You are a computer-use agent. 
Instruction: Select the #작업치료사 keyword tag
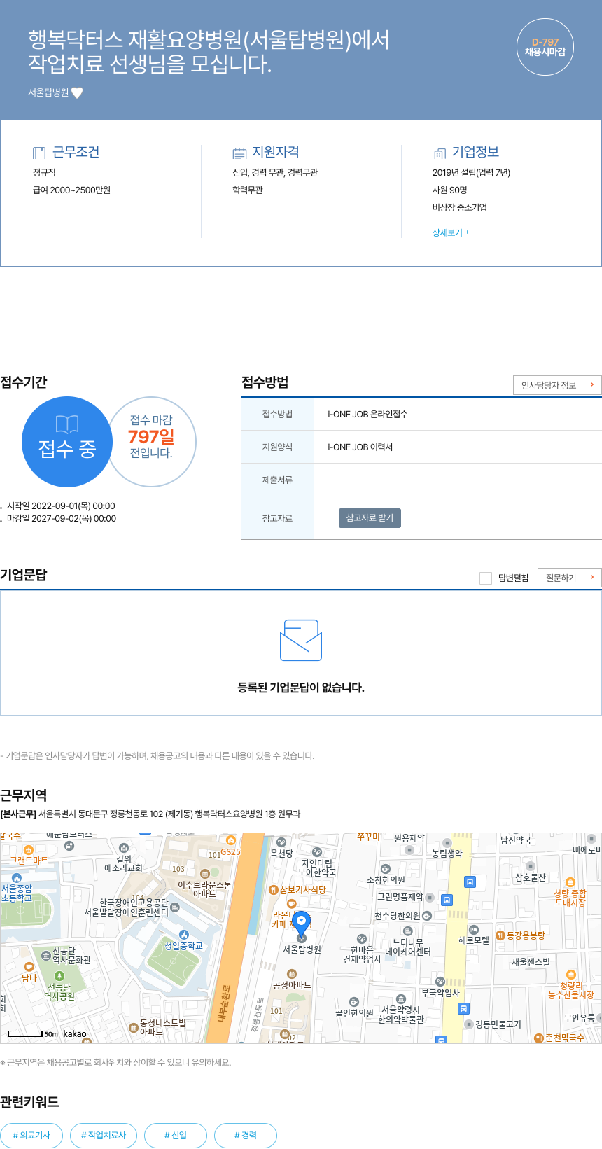104,1135
